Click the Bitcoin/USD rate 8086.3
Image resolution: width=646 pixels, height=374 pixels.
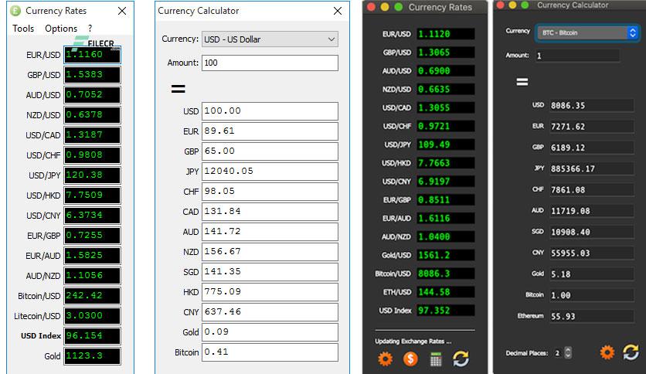pyautogui.click(x=445, y=274)
